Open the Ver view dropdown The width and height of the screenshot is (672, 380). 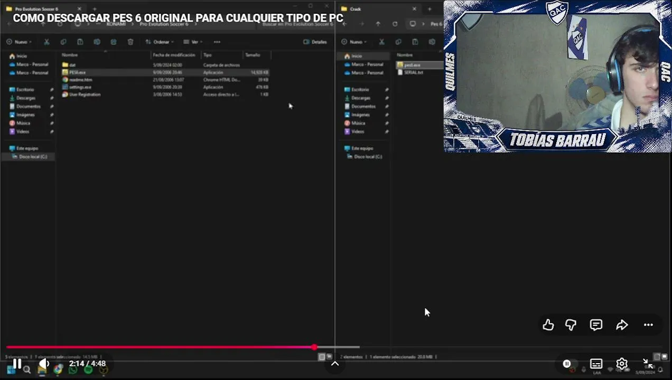point(193,42)
